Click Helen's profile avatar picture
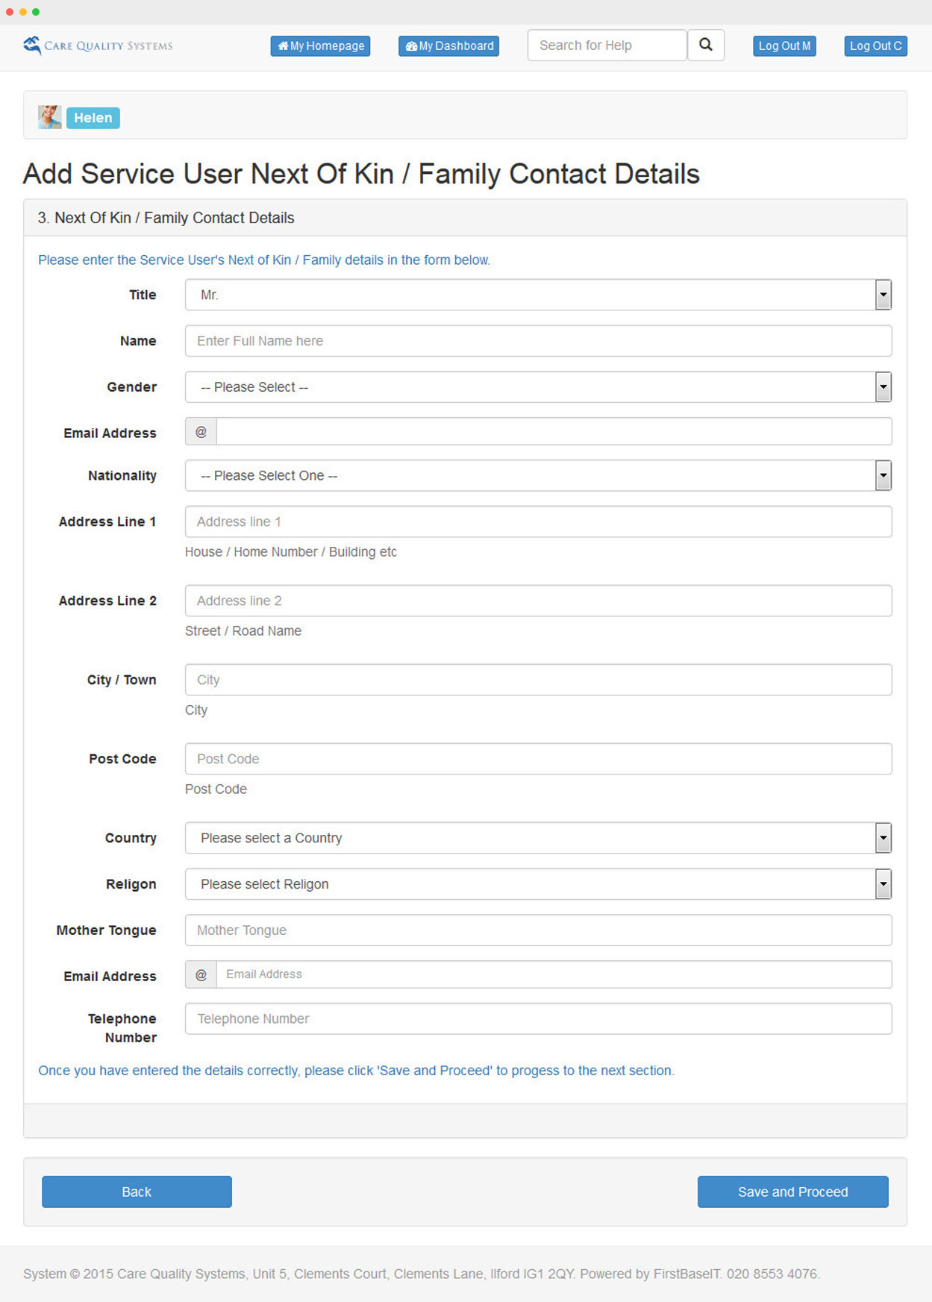 [x=49, y=117]
